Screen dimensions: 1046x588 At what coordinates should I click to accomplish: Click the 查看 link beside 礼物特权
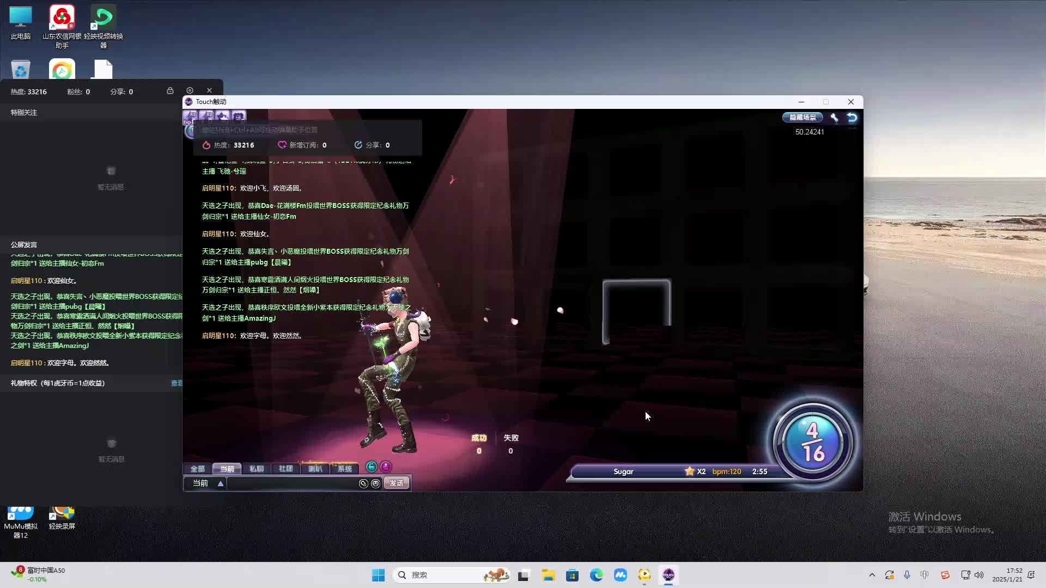(177, 383)
